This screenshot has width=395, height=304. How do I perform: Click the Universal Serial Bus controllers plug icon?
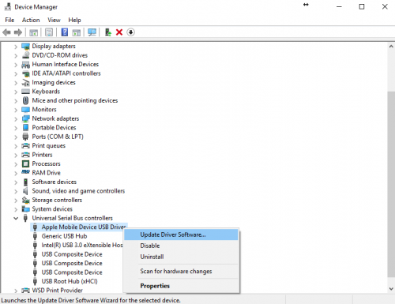click(x=25, y=218)
